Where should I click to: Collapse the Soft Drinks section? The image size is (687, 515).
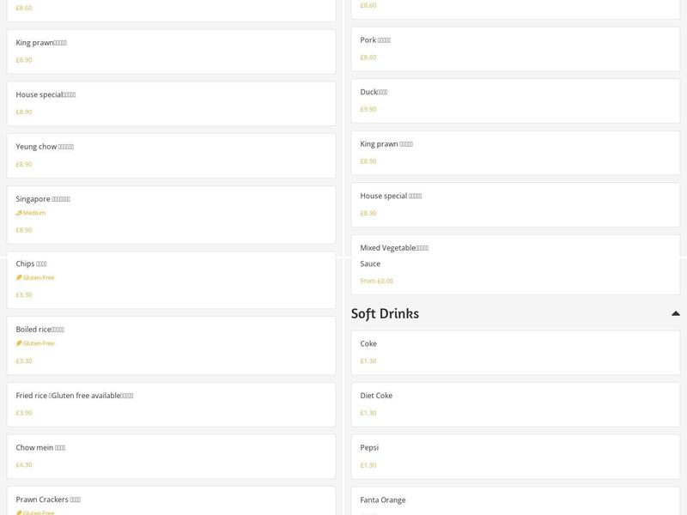[675, 314]
